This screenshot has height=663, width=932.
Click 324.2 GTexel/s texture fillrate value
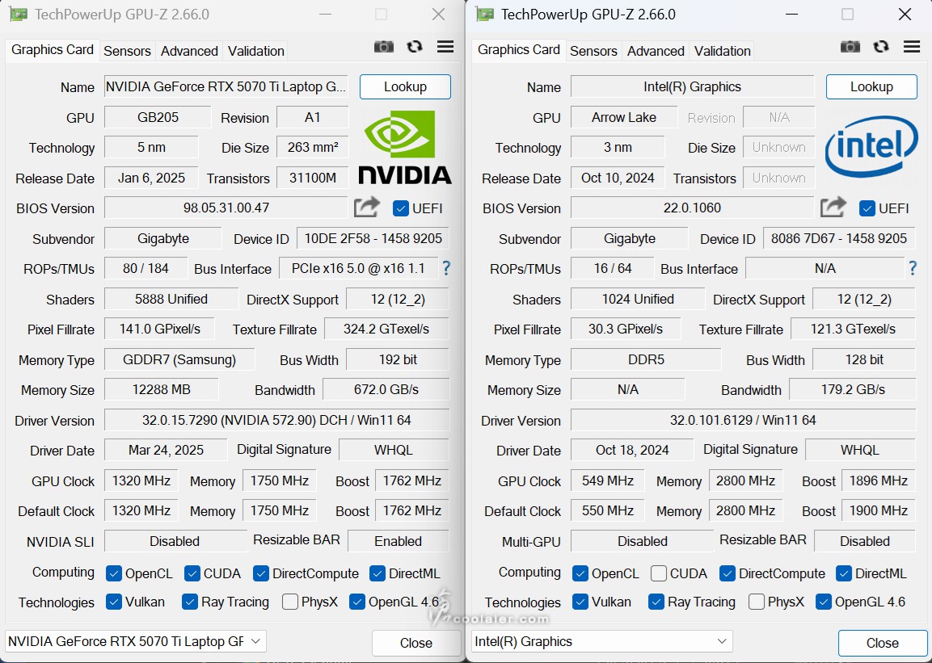pos(386,329)
